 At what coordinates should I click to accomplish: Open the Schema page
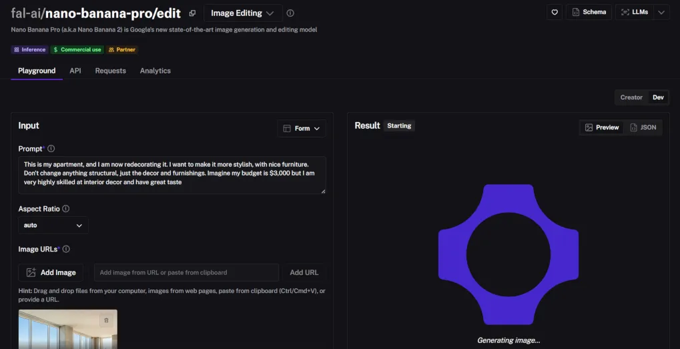(x=589, y=12)
